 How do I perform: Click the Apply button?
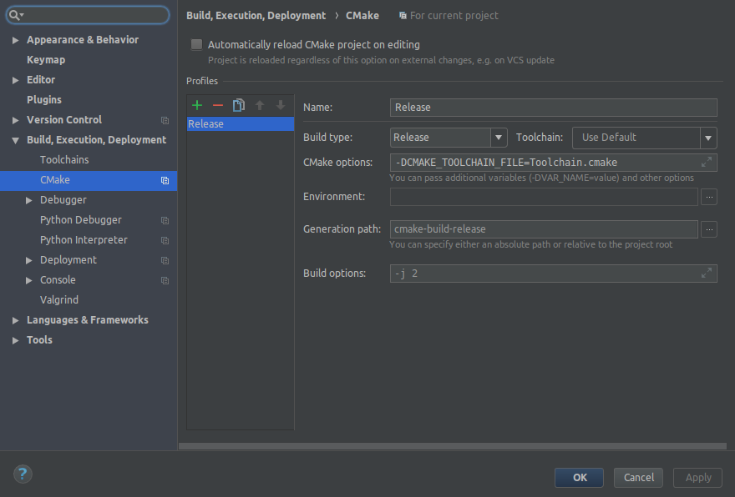coord(698,477)
